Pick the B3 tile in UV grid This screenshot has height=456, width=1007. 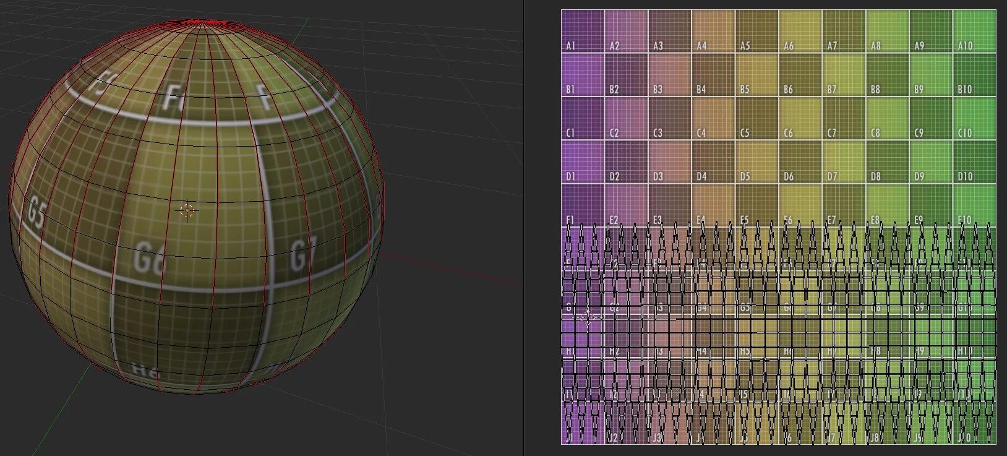pos(670,74)
